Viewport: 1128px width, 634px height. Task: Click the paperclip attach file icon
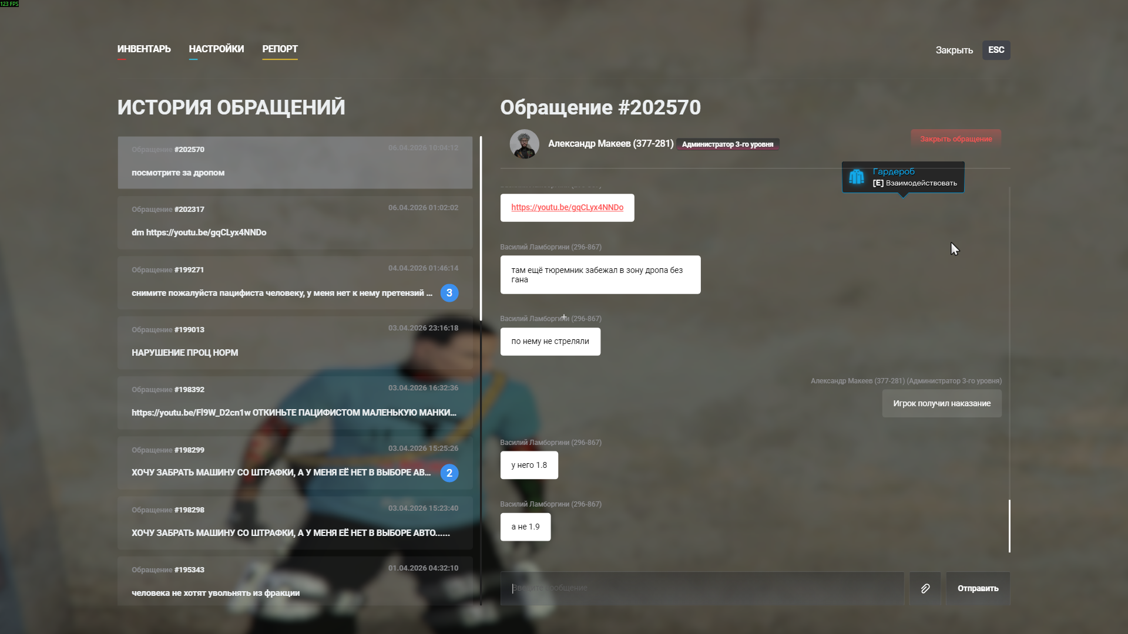925,588
